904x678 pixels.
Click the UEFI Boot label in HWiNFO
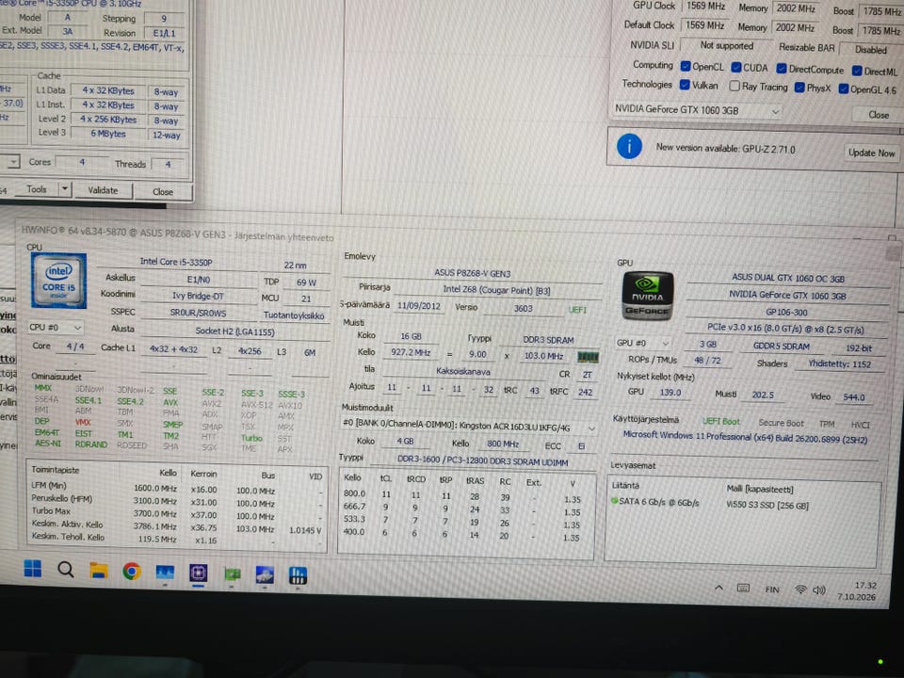coord(720,421)
